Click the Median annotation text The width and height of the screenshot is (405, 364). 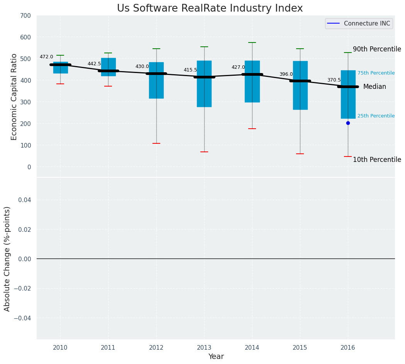(x=375, y=87)
